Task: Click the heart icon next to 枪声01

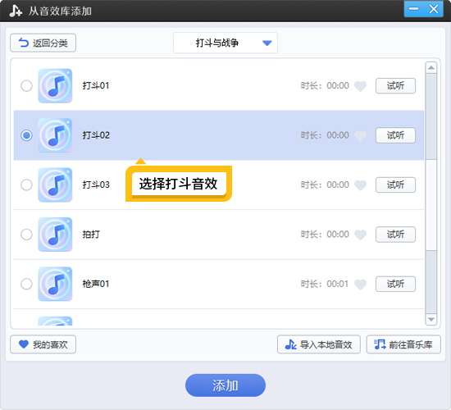Action: coord(360,284)
